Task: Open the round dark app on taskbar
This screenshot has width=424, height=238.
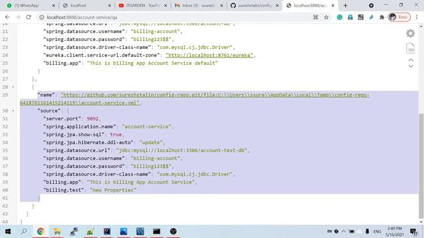Action: click(x=174, y=231)
